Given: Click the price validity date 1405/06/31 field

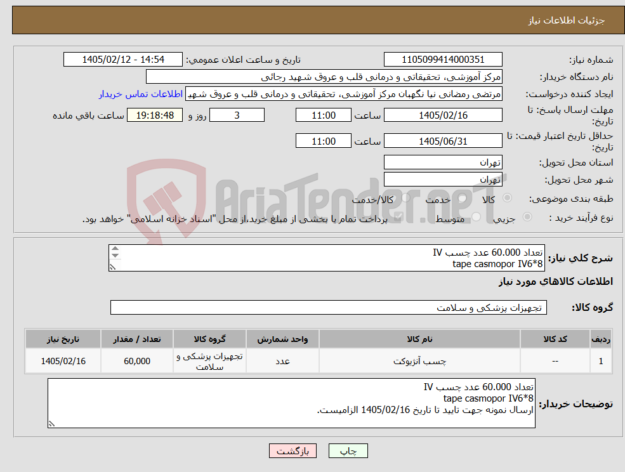Looking at the screenshot, I should [443, 141].
